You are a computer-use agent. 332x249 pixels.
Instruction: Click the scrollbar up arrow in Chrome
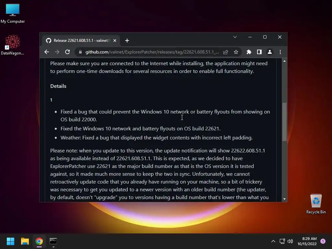[284, 61]
